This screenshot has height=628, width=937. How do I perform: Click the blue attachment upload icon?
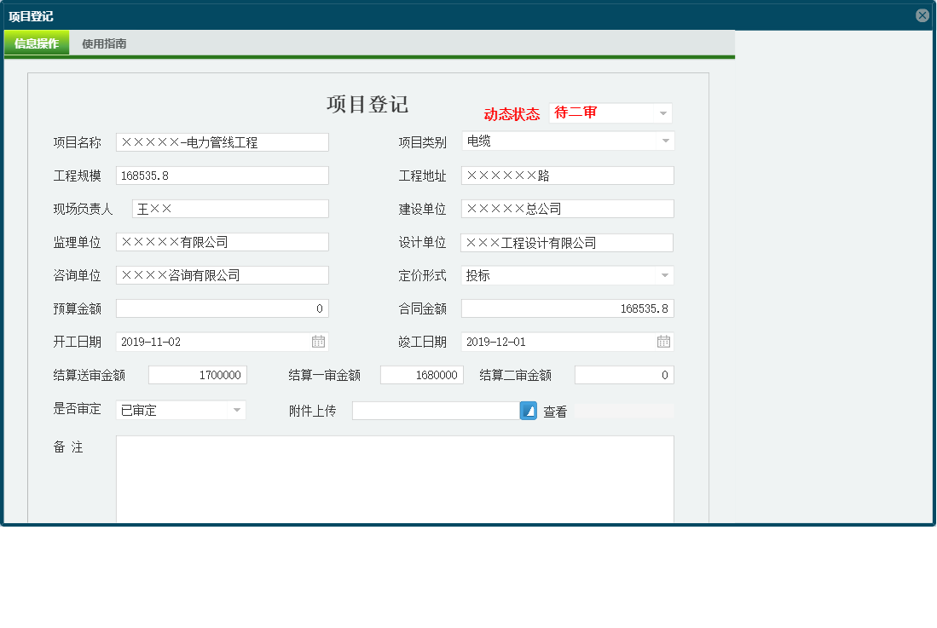[x=527, y=411]
